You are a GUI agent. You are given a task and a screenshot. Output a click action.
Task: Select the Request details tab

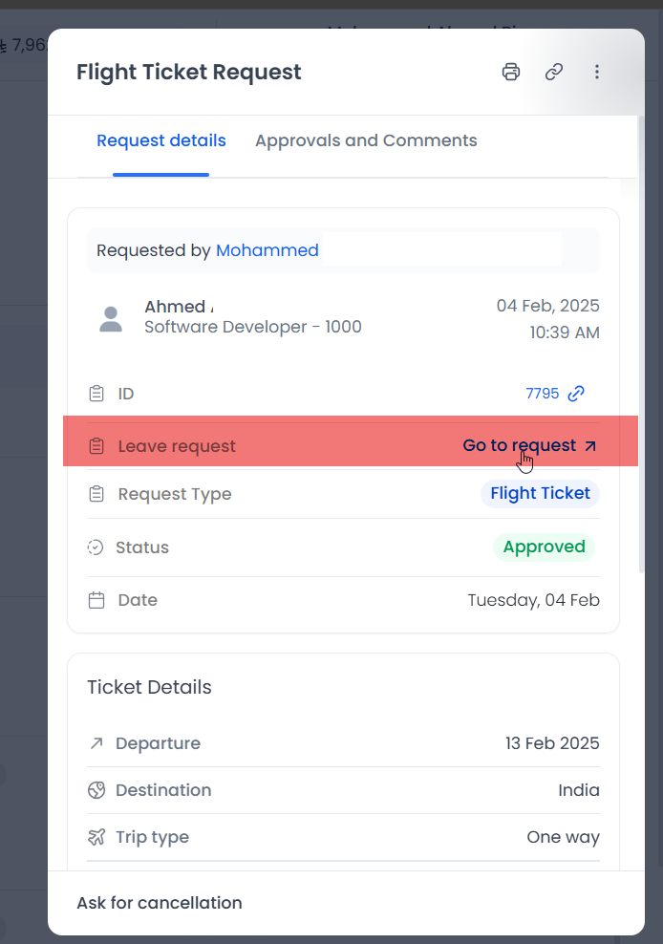[x=160, y=140]
